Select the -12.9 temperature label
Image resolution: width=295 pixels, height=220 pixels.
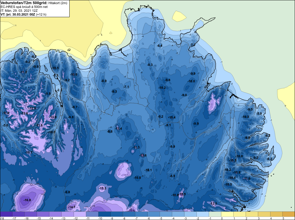32,108
